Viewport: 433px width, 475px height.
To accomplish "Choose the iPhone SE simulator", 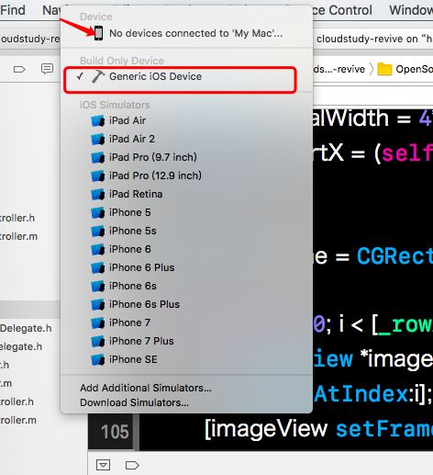I will click(x=186, y=359).
